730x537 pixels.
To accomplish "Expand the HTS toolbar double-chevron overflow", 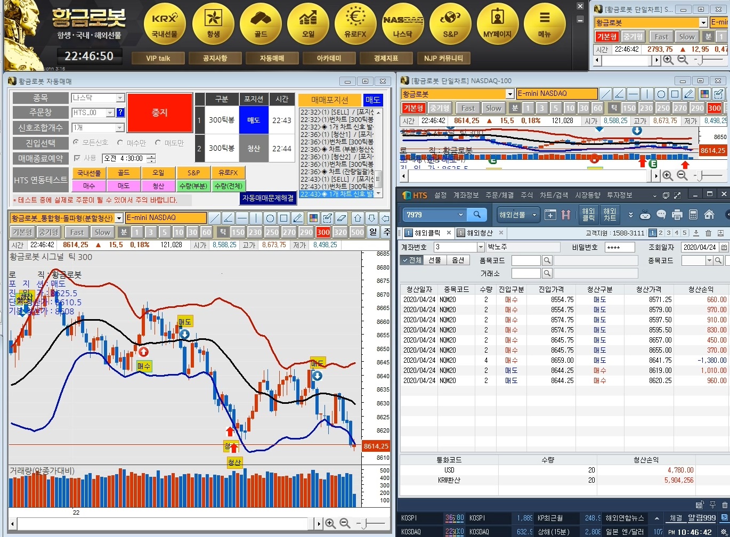I will (630, 215).
